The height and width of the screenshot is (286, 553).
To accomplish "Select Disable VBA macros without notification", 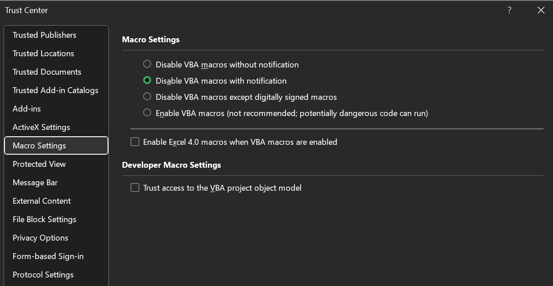I will point(147,64).
